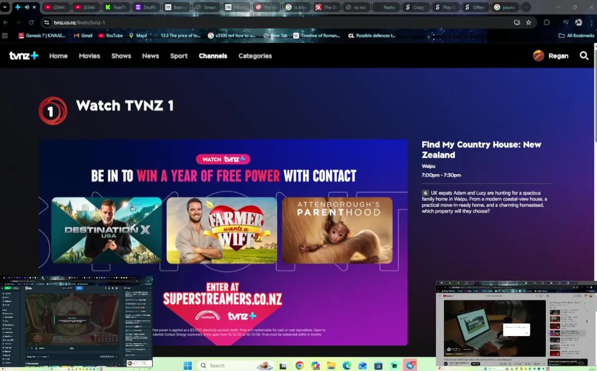Open Windows Start menu
The image size is (597, 371).
(188, 365)
